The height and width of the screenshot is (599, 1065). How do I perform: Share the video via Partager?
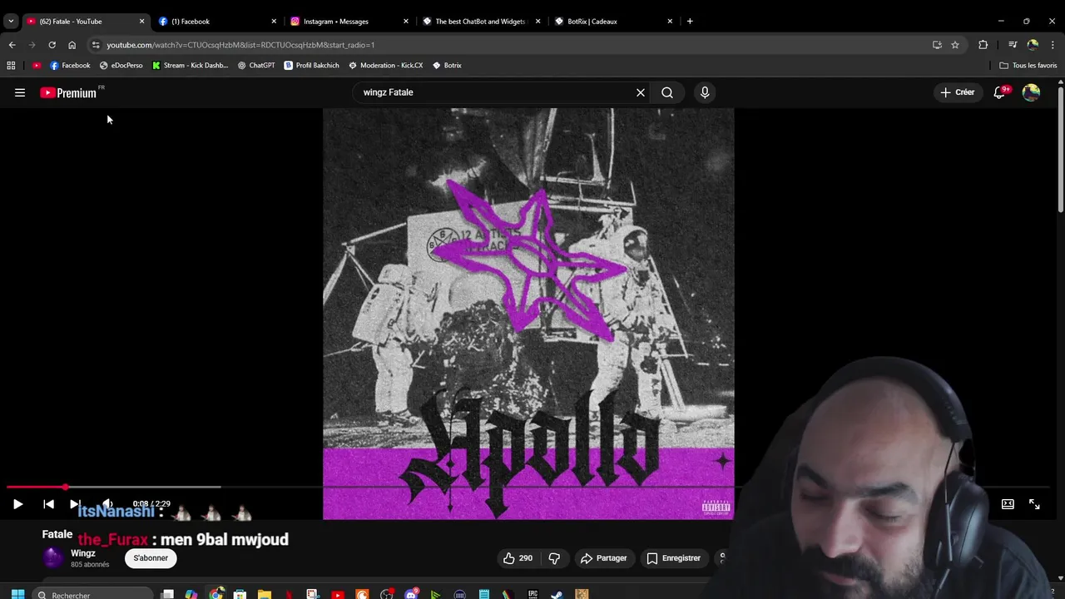(603, 558)
